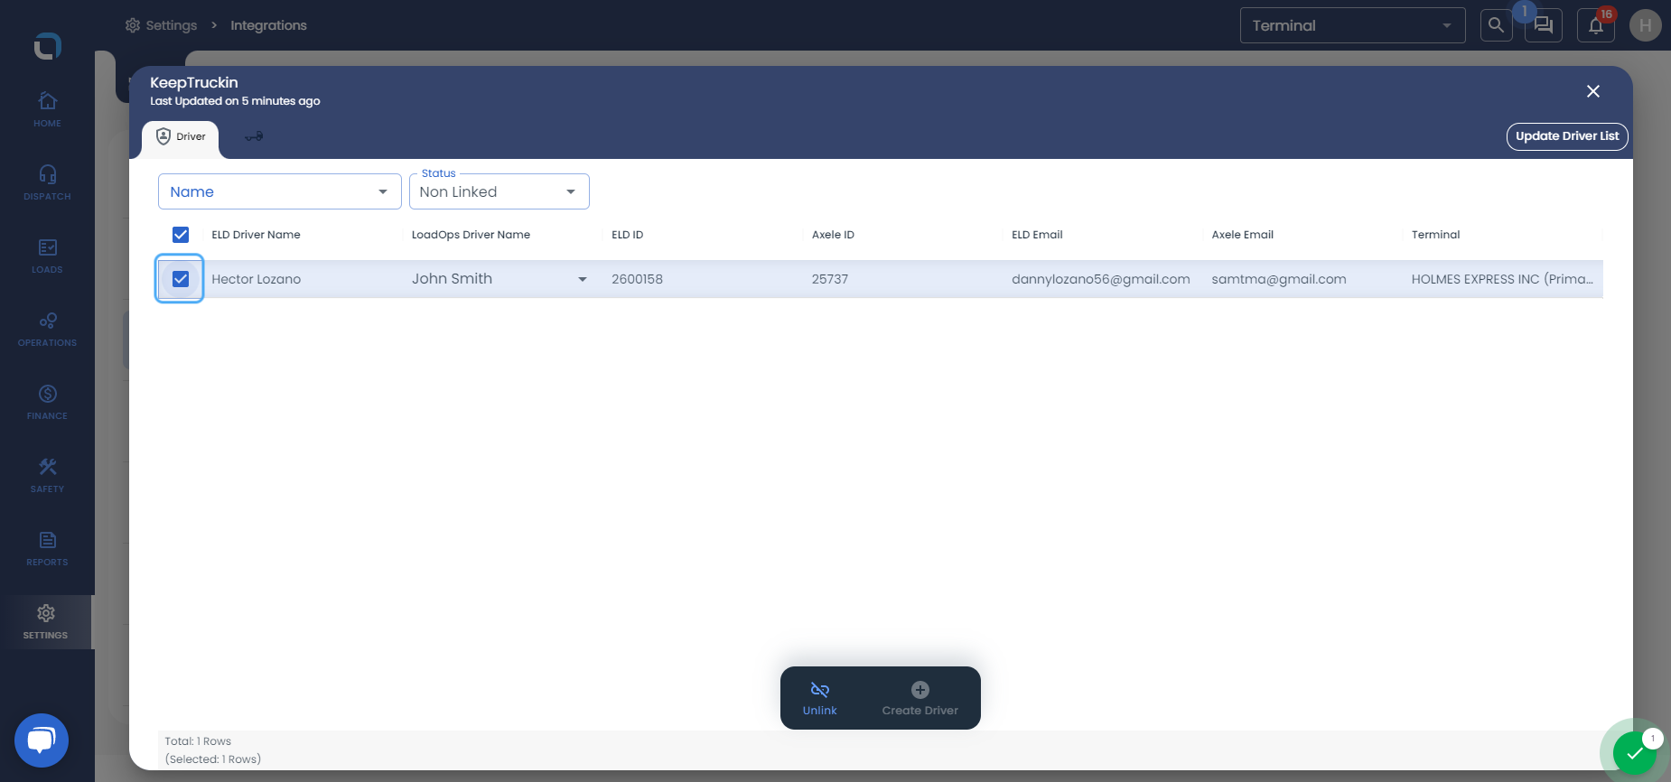The image size is (1671, 782).
Task: Switch to the Driver tab
Action: [x=181, y=137]
